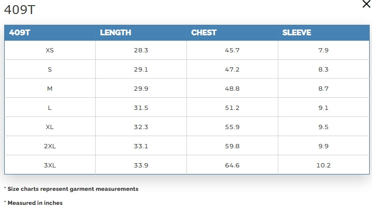Select the 3XL size row label
This screenshot has width=372, height=210.
(50, 165)
